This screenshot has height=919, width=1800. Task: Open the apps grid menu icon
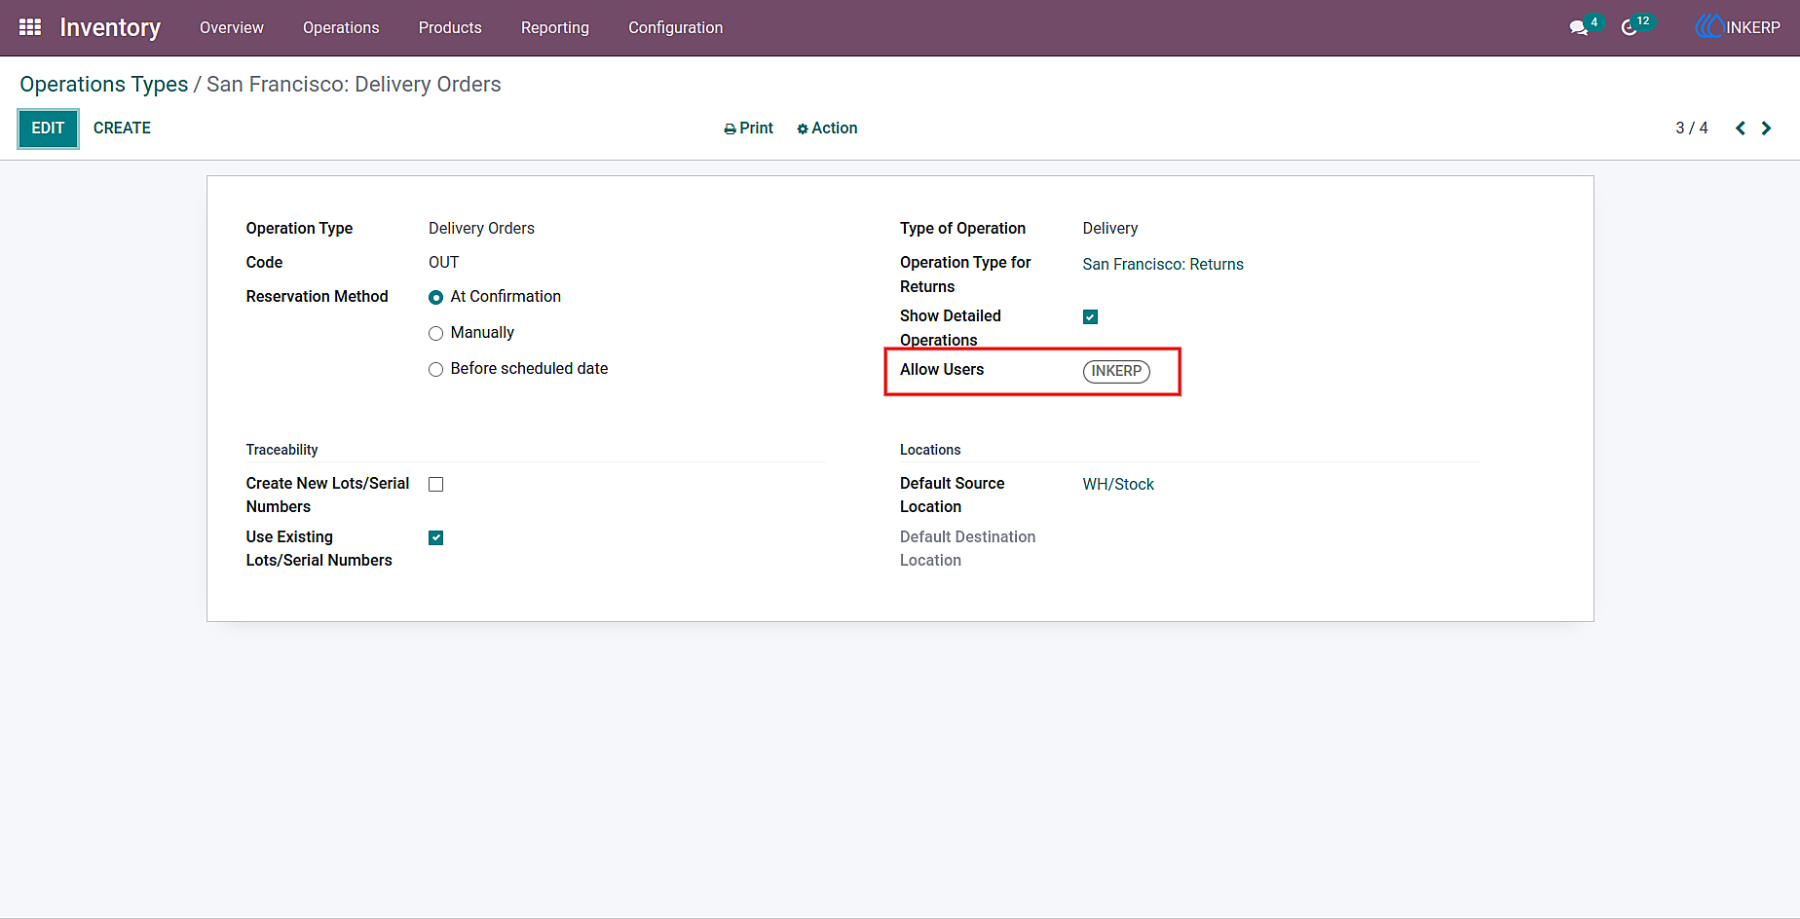[x=30, y=27]
